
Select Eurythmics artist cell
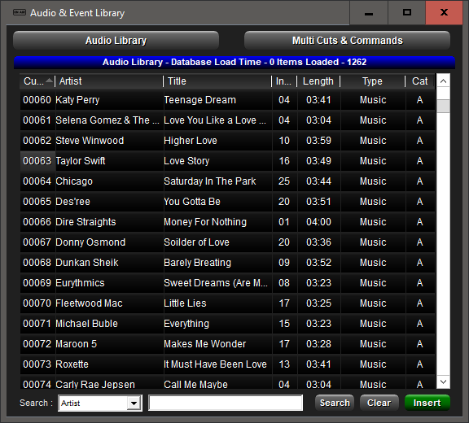pos(109,282)
